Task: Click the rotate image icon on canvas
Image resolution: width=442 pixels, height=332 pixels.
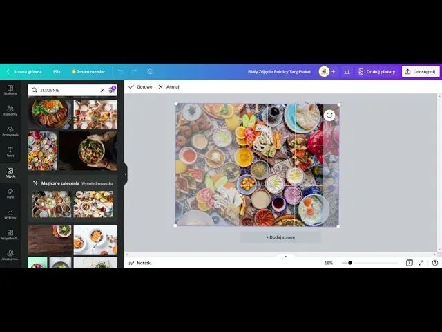Action: tap(329, 116)
